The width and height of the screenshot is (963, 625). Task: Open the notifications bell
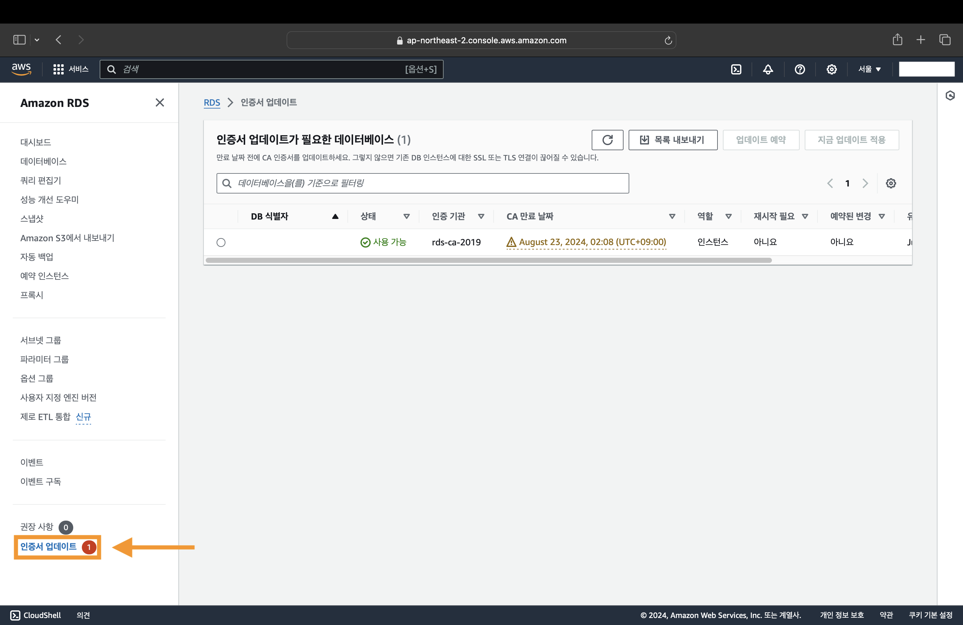click(767, 69)
